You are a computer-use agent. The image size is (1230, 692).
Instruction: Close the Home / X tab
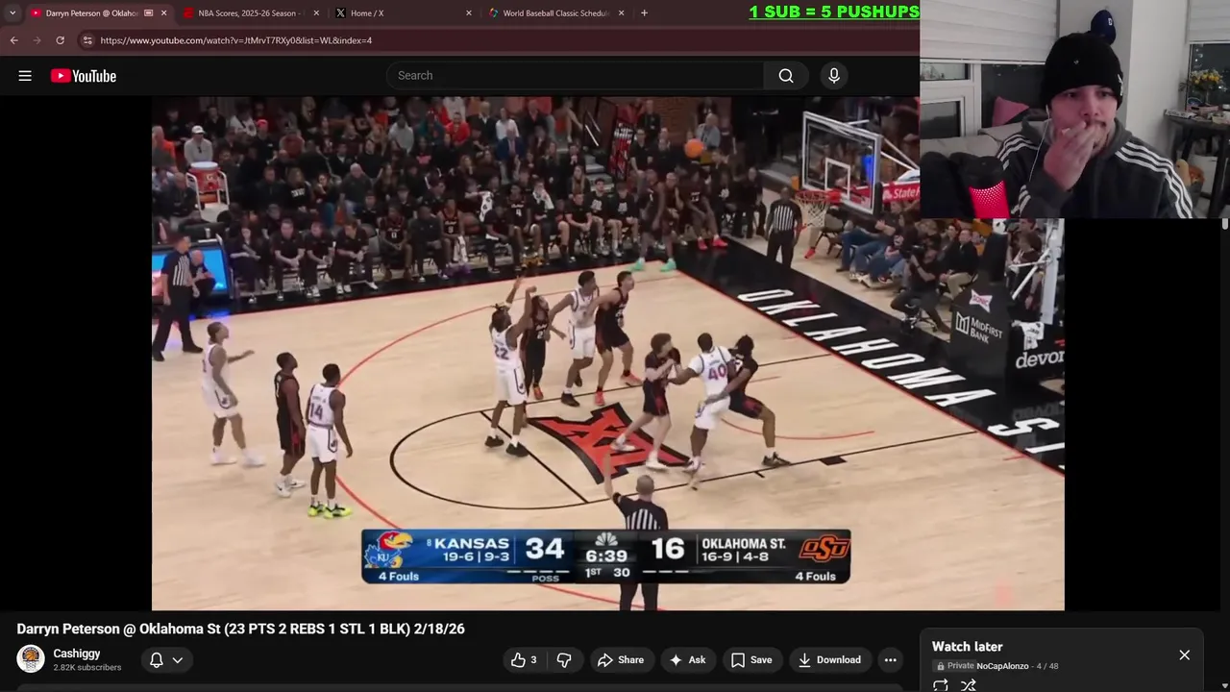(x=469, y=13)
